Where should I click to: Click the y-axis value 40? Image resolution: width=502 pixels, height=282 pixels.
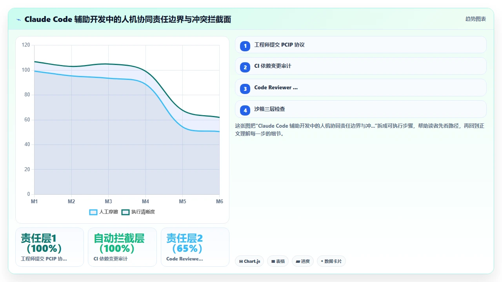(27, 145)
